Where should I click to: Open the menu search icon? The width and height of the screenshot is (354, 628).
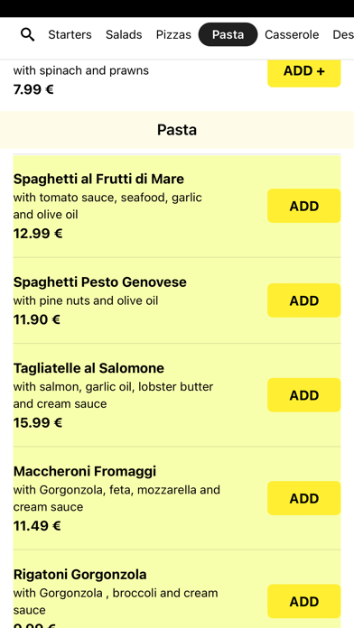pyautogui.click(x=27, y=35)
